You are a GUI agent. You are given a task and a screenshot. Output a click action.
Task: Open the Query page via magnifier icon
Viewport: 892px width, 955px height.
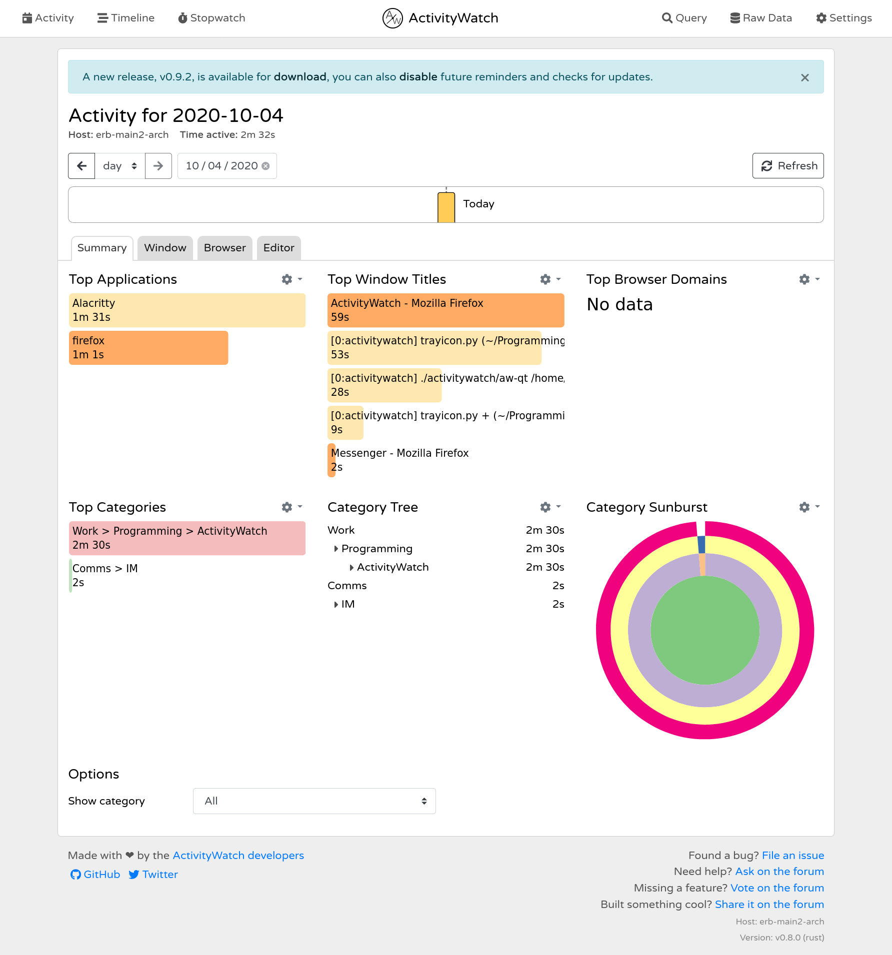[x=667, y=18]
